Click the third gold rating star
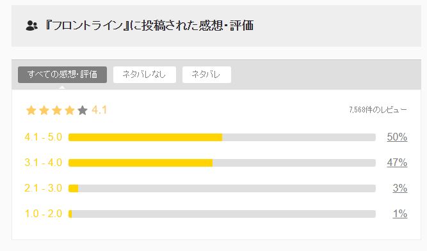This screenshot has height=251, width=427. 56,110
